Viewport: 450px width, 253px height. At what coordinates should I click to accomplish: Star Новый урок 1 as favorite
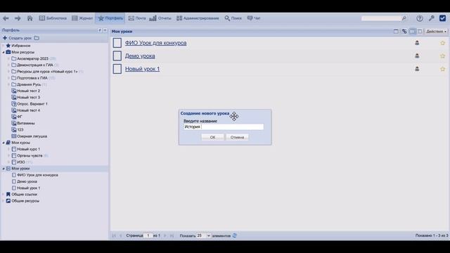click(442, 69)
